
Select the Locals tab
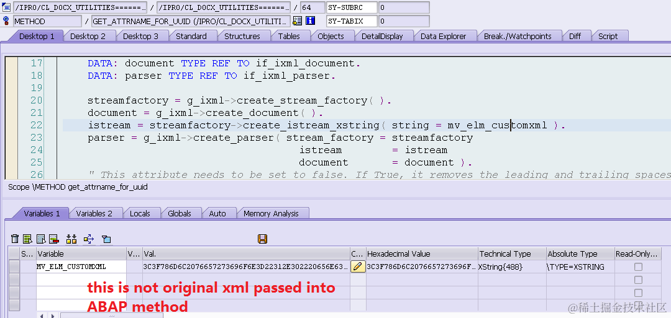coord(140,213)
